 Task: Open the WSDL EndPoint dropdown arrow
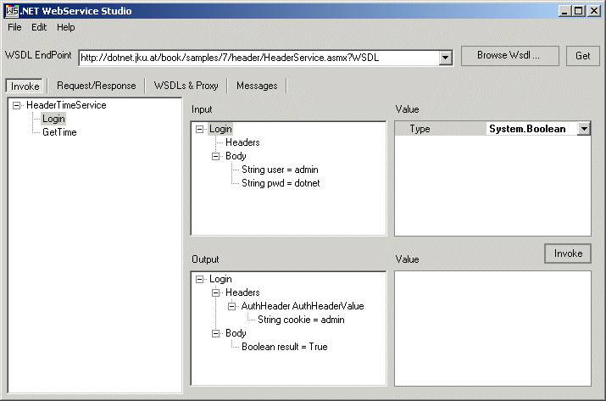pyautogui.click(x=445, y=58)
